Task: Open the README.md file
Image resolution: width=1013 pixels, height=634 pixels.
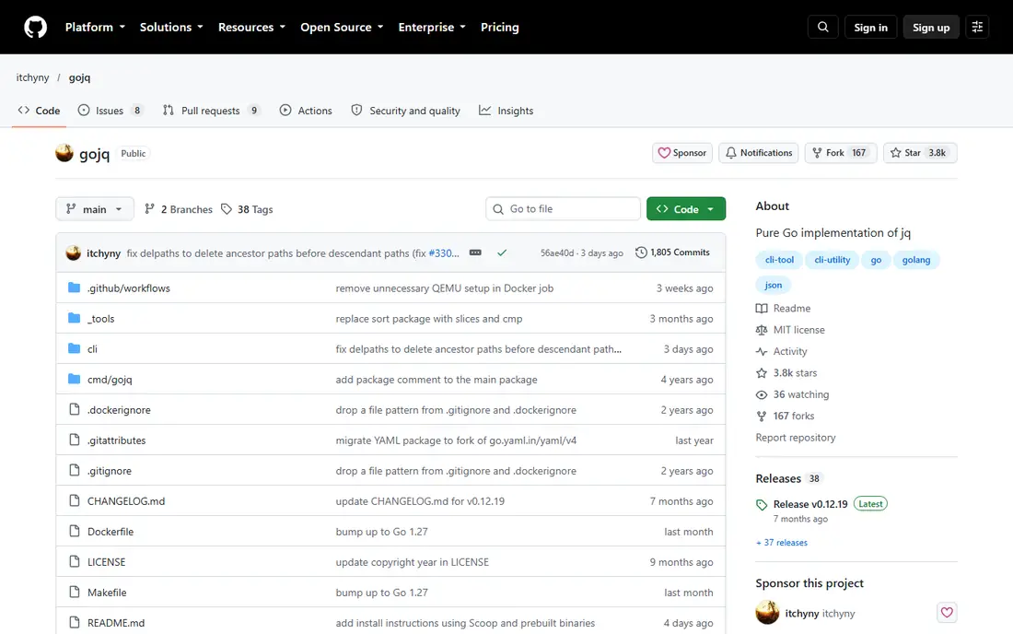Action: pos(116,622)
